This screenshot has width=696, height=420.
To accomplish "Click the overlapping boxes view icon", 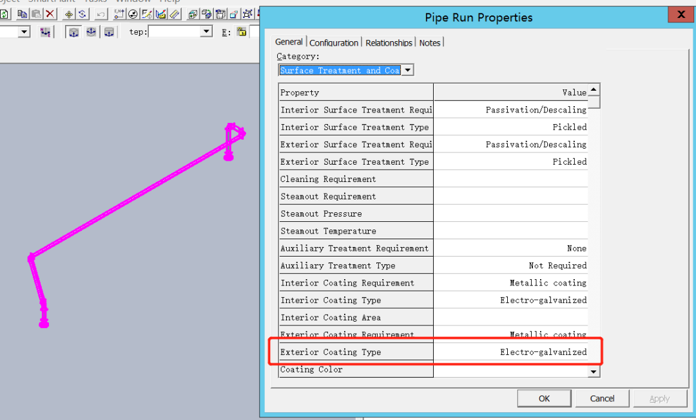I will pos(206,14).
